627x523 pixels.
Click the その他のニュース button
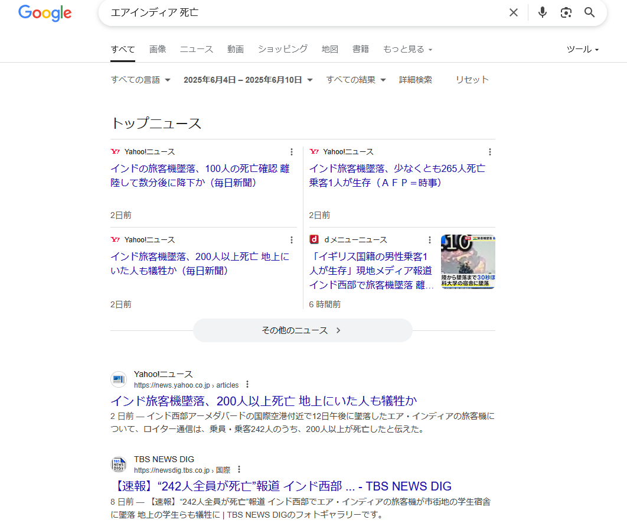click(x=303, y=330)
